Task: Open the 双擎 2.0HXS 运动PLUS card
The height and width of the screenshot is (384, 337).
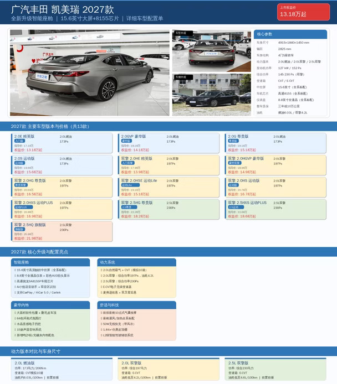Action: point(62,209)
